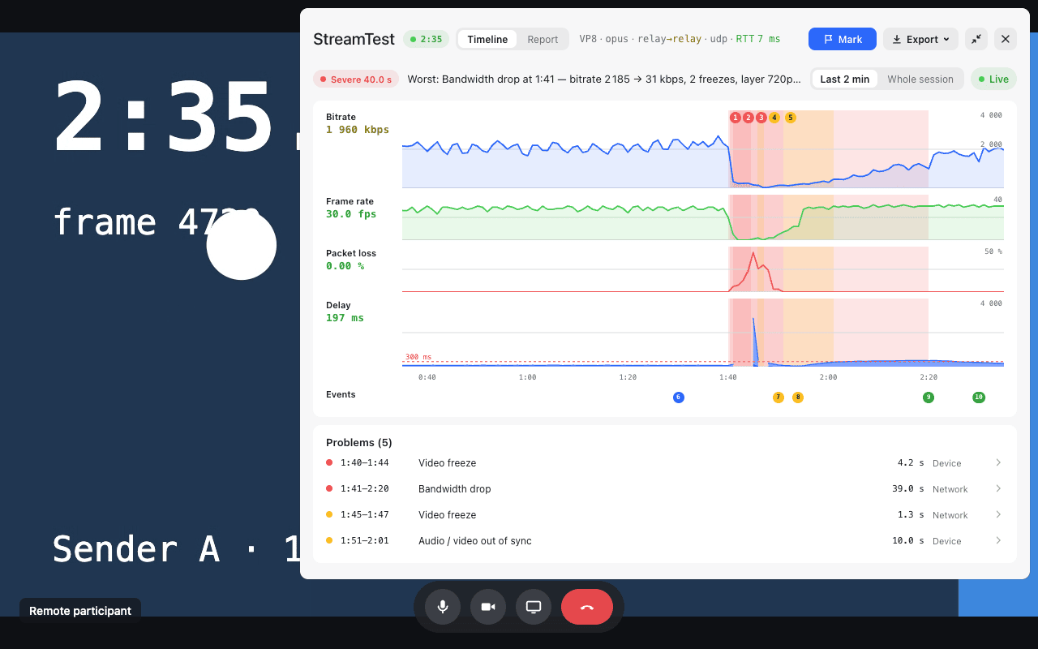Click blue event marker 6

click(x=679, y=398)
